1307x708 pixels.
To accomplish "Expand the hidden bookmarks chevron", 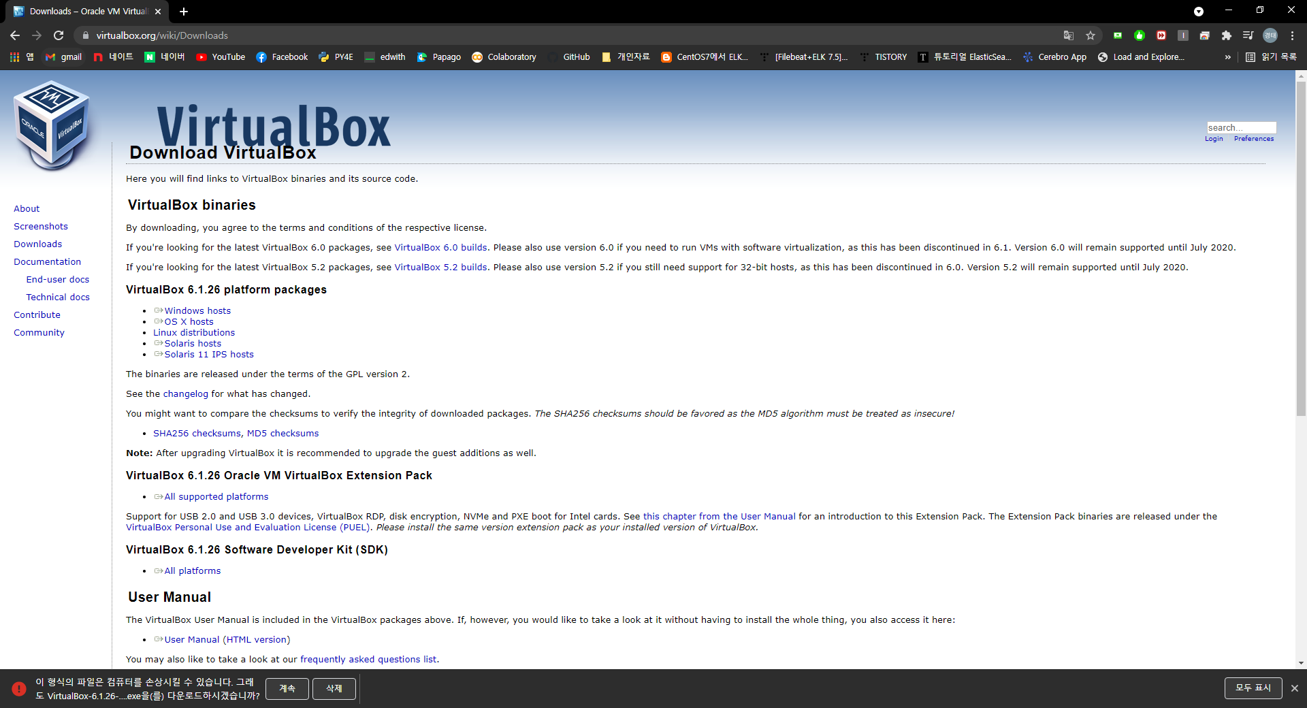I will pos(1228,57).
